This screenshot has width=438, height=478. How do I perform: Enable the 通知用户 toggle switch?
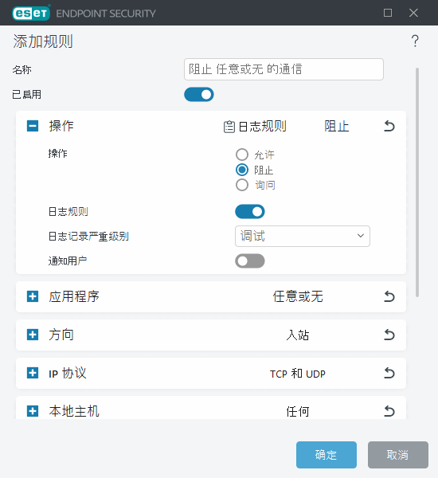249,261
